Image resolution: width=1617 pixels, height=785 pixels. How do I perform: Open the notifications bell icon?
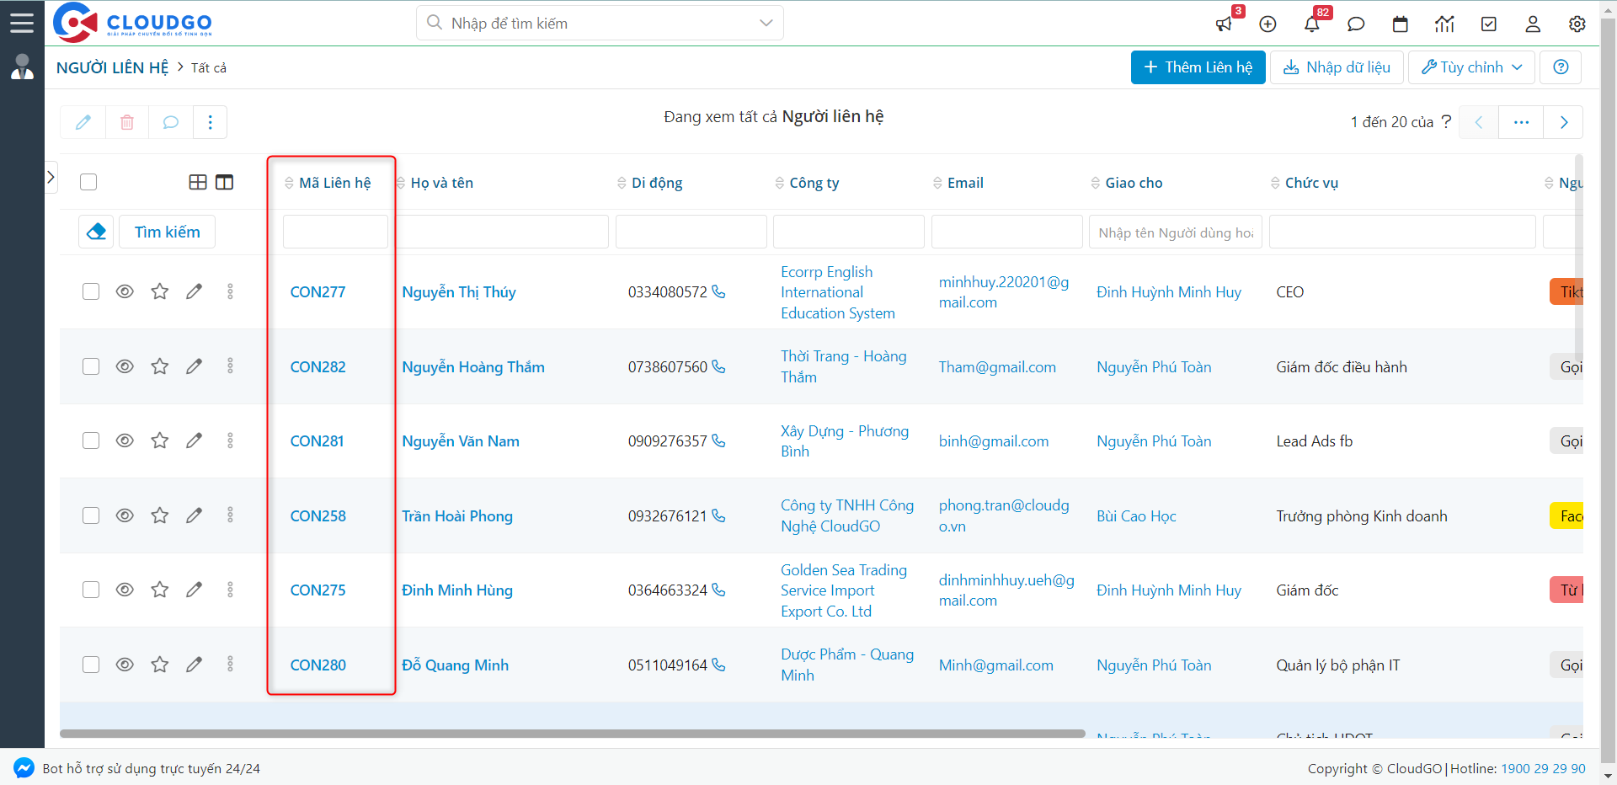pos(1311,24)
